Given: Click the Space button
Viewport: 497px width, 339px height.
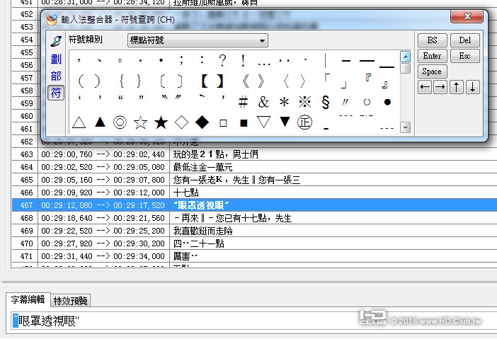Looking at the screenshot, I should tap(433, 71).
